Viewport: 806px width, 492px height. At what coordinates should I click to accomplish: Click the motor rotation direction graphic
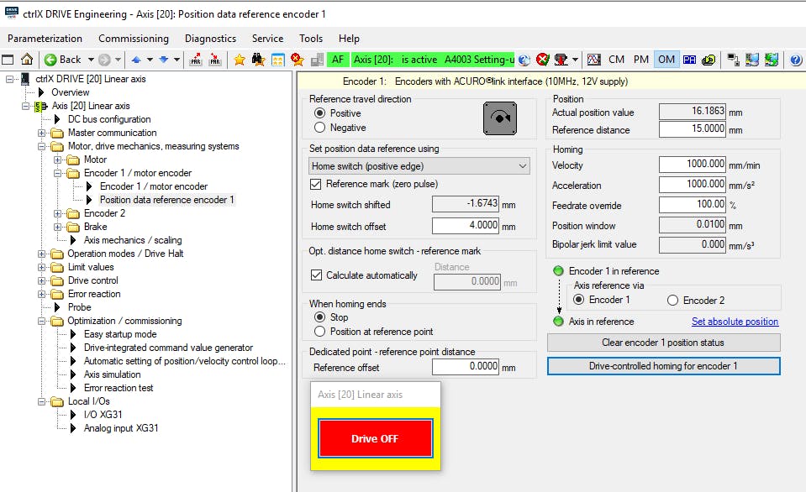click(499, 118)
